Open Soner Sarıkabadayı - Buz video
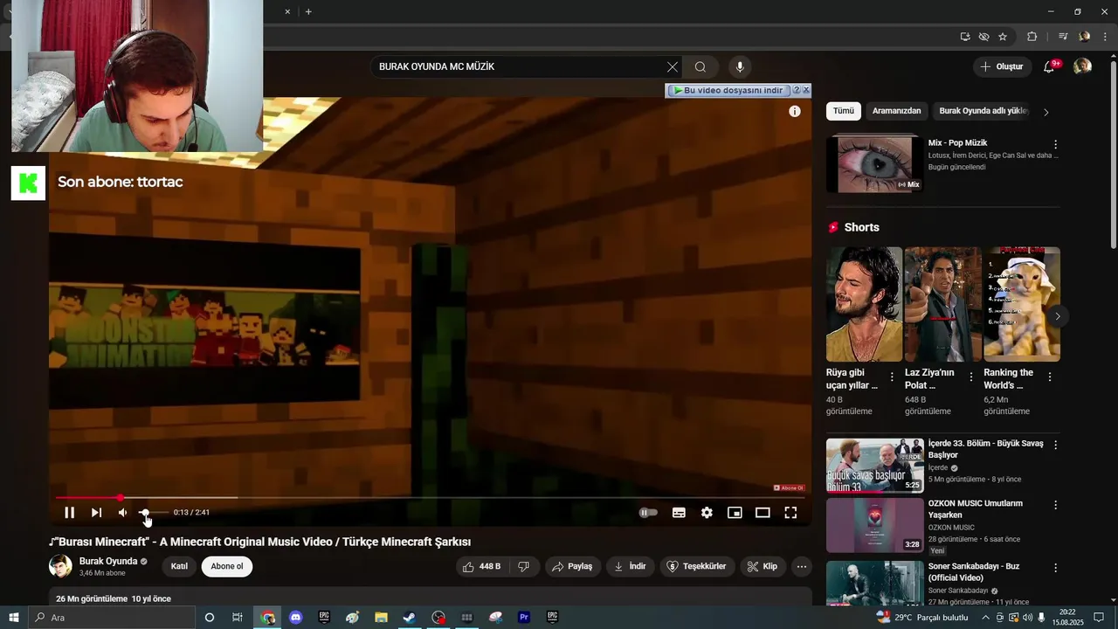Screen dimensions: 1118x629 [x=875, y=583]
